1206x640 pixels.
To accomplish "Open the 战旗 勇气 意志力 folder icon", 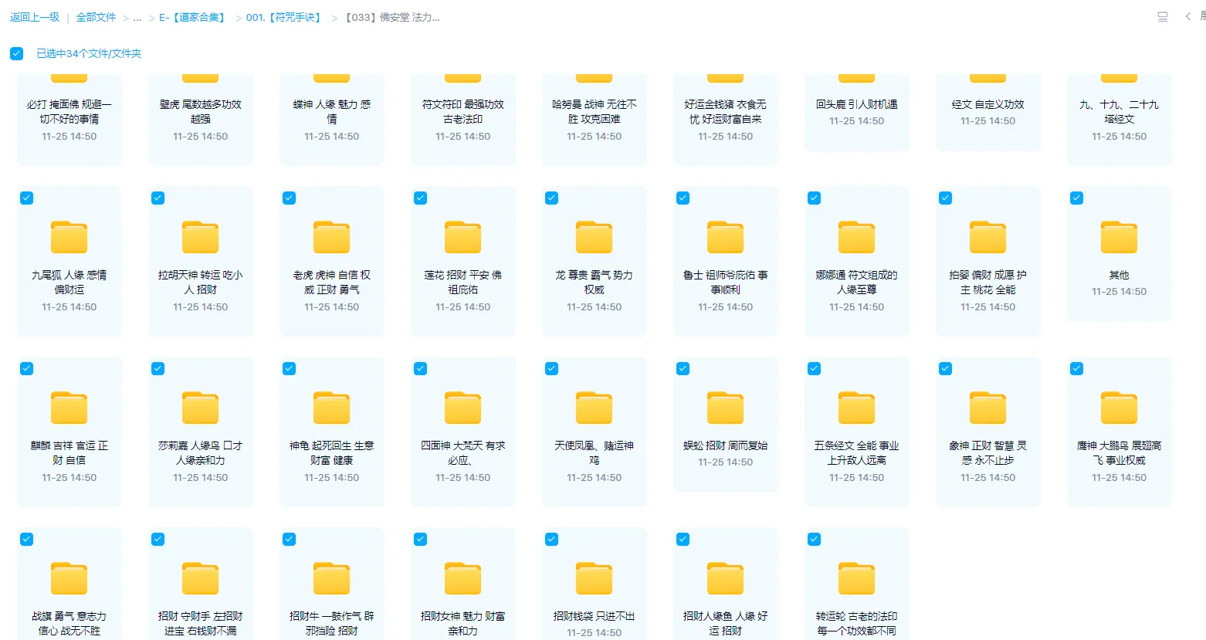I will (69, 578).
